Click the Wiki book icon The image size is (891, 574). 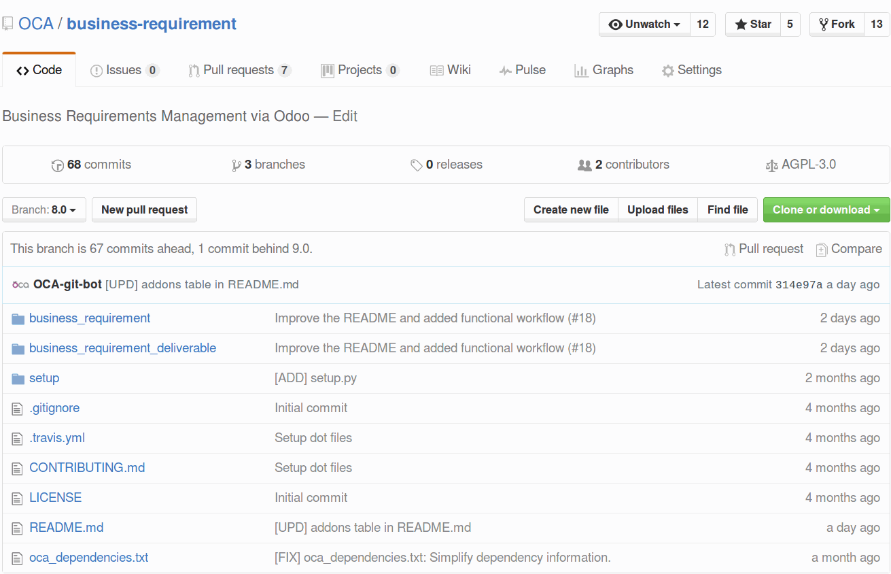[435, 69]
